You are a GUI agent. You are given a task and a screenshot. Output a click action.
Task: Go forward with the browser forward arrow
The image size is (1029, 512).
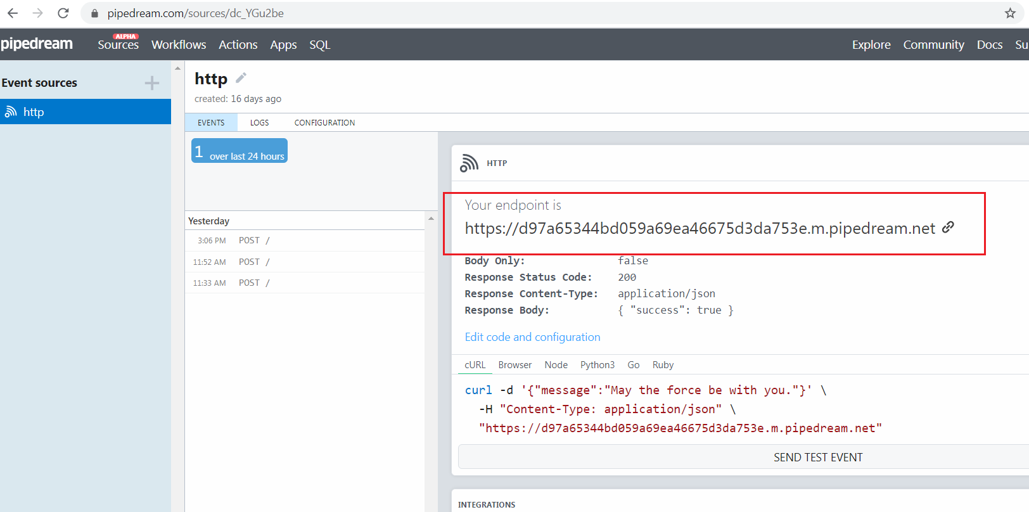37,13
